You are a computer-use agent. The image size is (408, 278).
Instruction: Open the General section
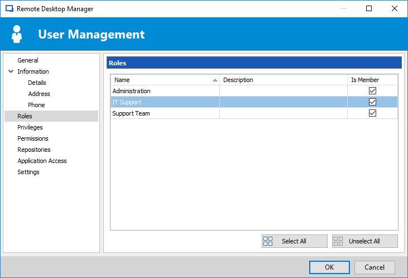pos(28,60)
